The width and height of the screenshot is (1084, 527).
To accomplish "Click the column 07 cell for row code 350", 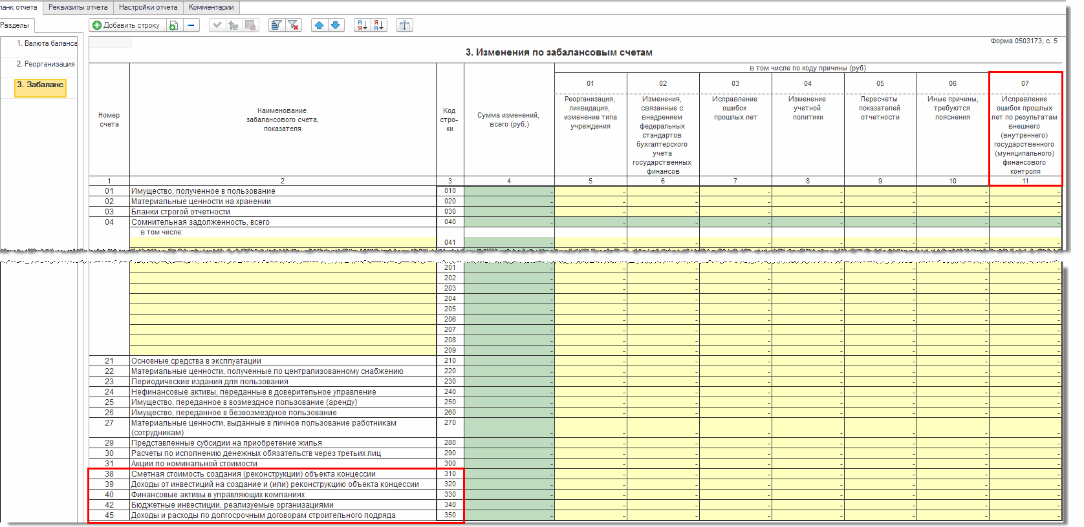I will pyautogui.click(x=1025, y=515).
